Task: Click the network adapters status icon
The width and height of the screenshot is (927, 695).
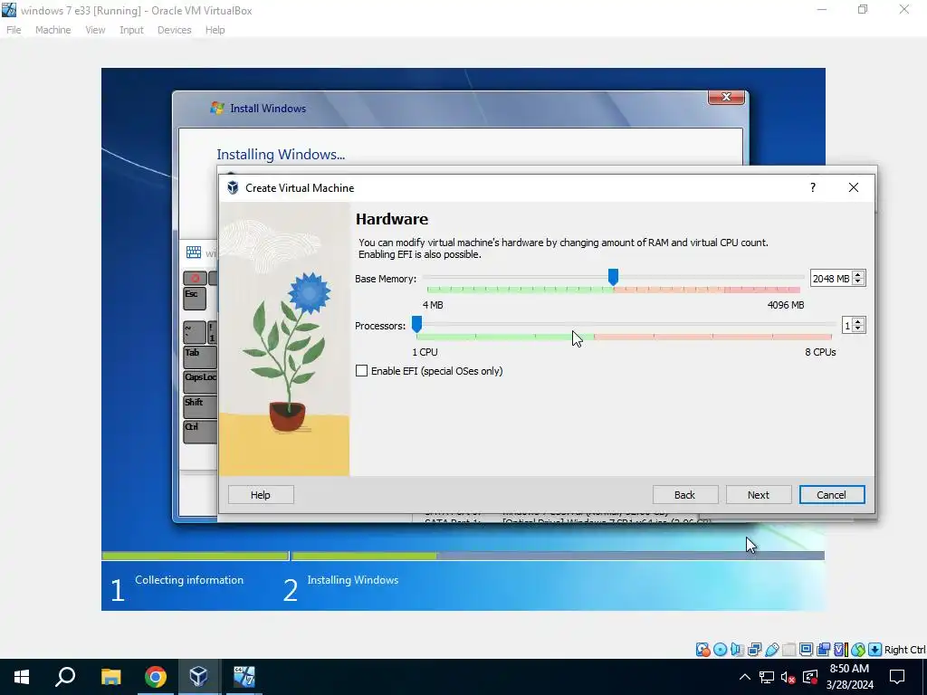Action: tap(754, 650)
